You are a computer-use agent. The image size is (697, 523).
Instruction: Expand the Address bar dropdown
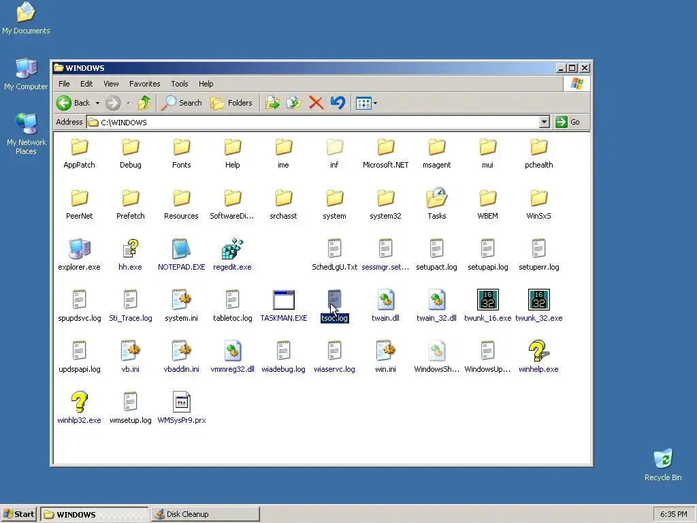point(544,122)
